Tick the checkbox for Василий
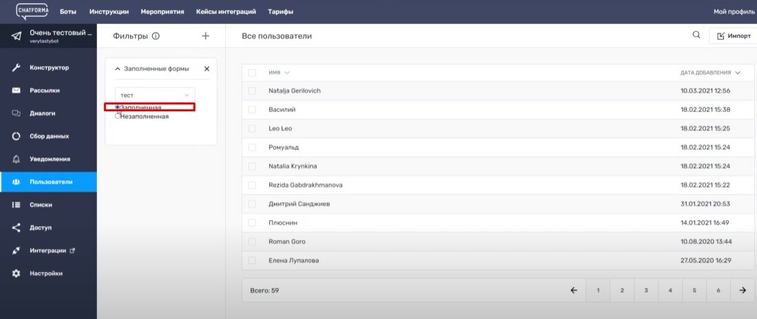The height and width of the screenshot is (319, 757). pyautogui.click(x=252, y=109)
